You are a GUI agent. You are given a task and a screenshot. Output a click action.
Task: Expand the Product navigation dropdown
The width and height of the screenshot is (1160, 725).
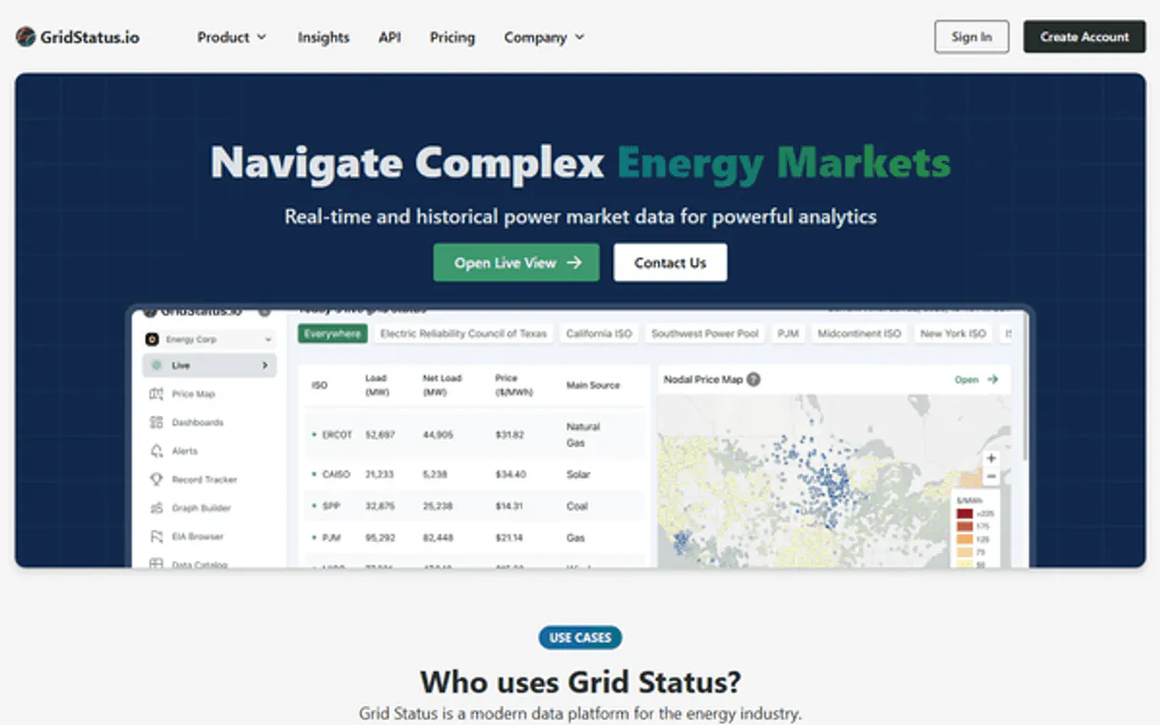point(231,37)
